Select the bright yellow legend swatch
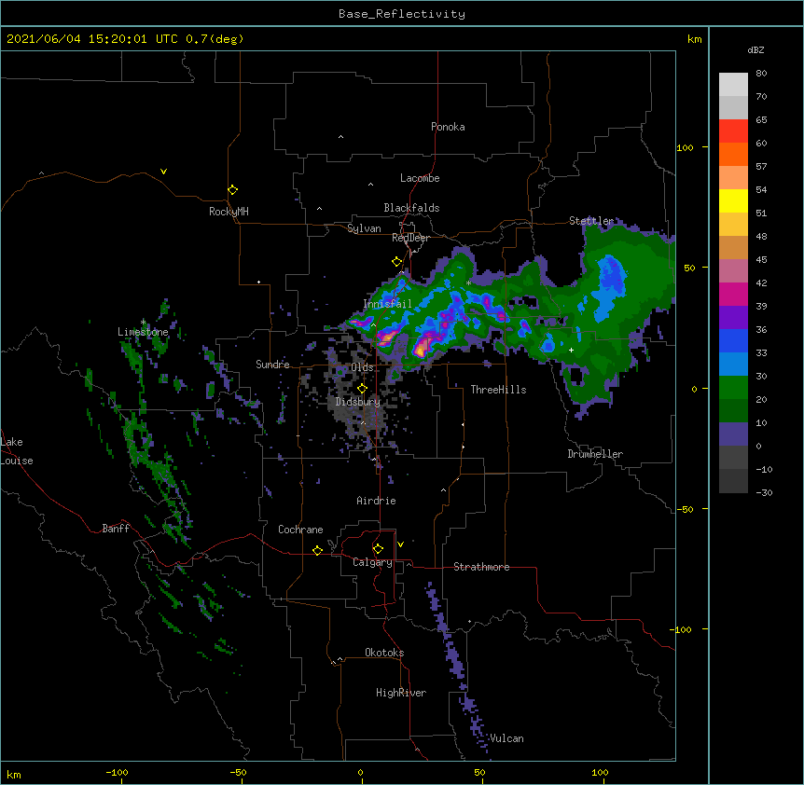This screenshot has height=785, width=804. click(x=733, y=200)
